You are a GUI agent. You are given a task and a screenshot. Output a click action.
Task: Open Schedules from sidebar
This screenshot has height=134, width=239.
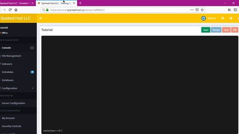[x=18, y=72]
